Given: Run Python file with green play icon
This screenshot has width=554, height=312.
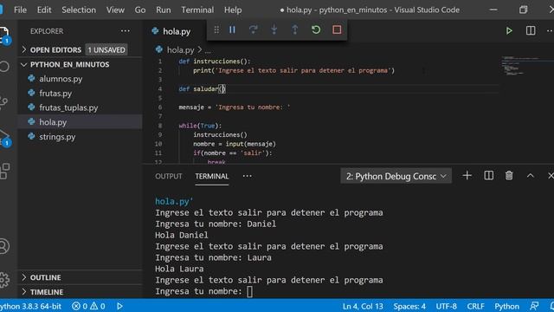Looking at the screenshot, I should [509, 31].
